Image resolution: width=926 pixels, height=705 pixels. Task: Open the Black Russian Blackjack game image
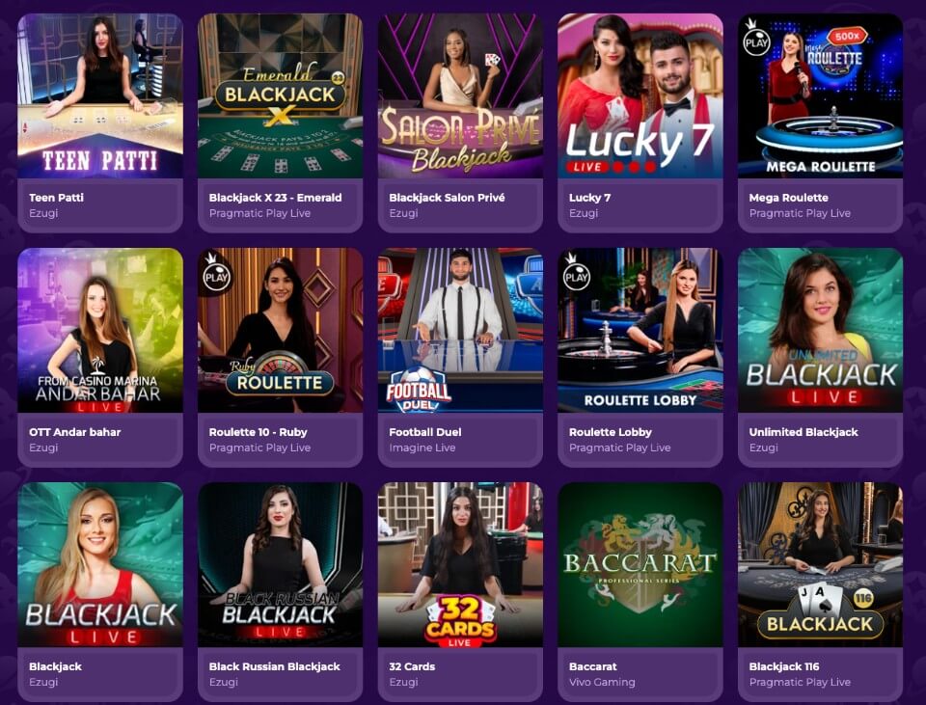point(281,564)
